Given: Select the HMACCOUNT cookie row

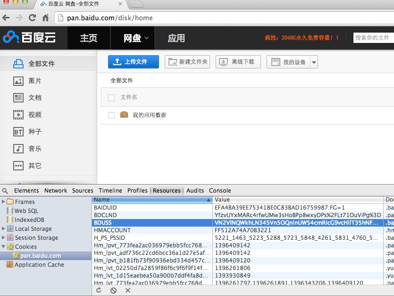Looking at the screenshot, I should 243,230.
